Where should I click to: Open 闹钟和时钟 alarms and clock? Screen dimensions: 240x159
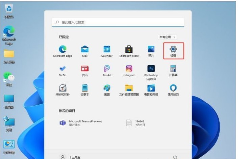63,90
